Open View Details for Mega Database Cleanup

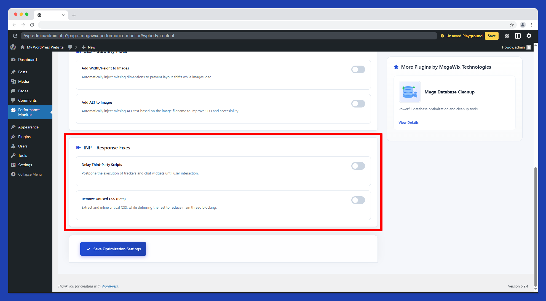pos(410,122)
